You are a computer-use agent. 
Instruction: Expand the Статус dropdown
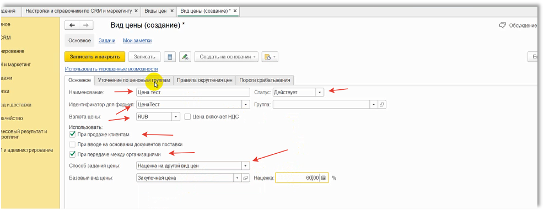(x=320, y=93)
